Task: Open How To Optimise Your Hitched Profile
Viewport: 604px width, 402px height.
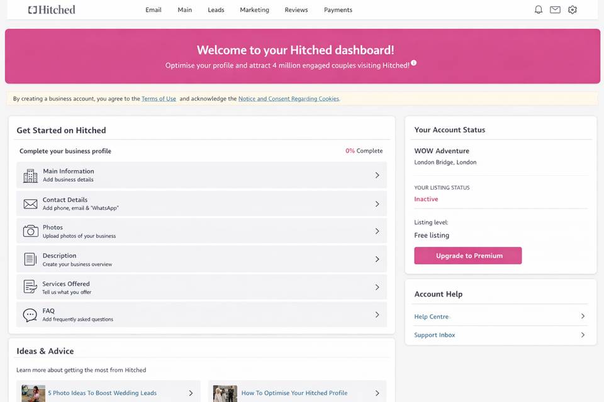Action: pos(294,393)
